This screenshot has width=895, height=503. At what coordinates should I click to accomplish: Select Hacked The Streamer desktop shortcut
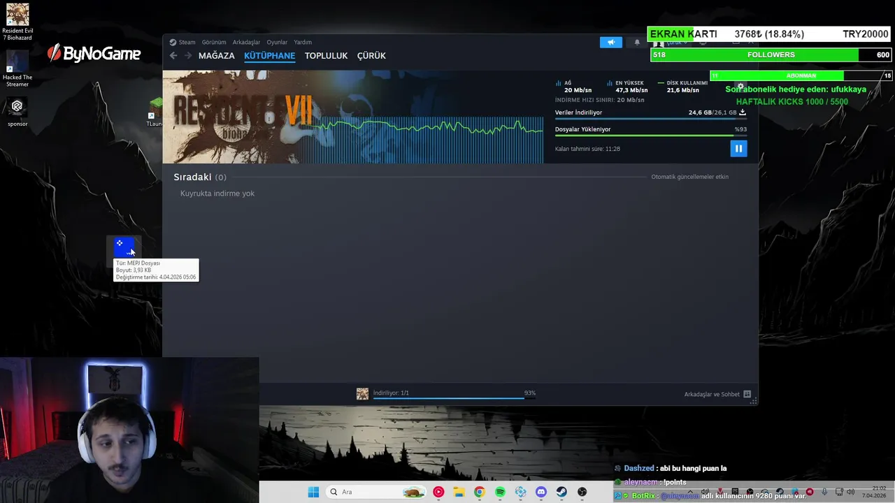[17, 68]
